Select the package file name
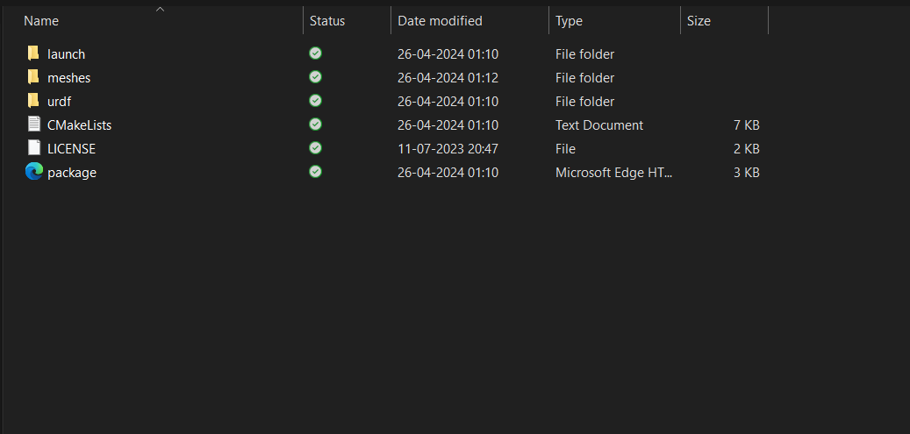910x434 pixels. click(72, 173)
